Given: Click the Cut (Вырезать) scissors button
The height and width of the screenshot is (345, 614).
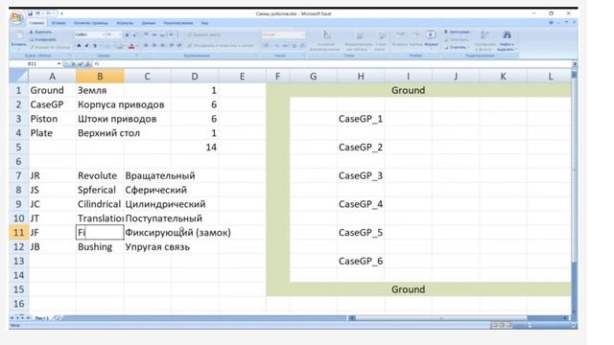Looking at the screenshot, I should tap(40, 32).
